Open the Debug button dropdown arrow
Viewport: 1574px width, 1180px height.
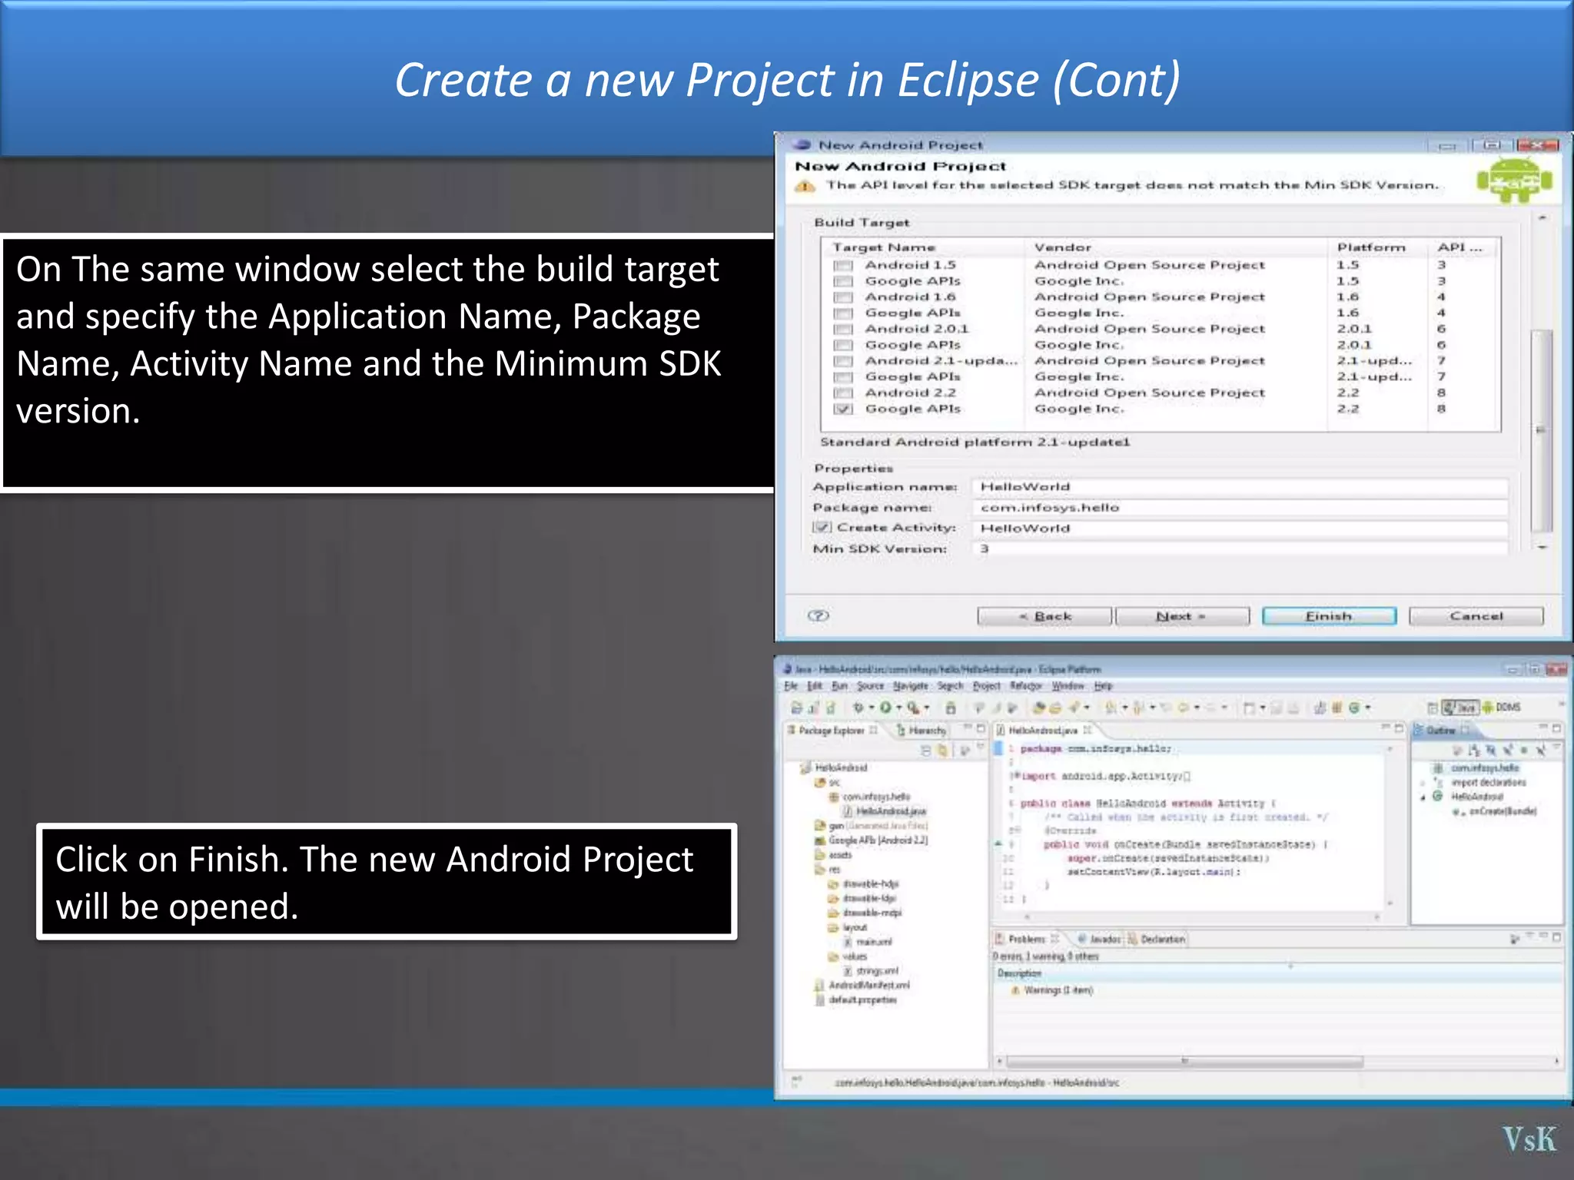[x=871, y=708]
